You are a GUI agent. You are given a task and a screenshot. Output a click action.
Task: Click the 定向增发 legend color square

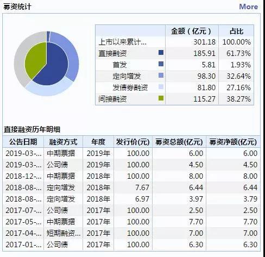(x=161, y=76)
